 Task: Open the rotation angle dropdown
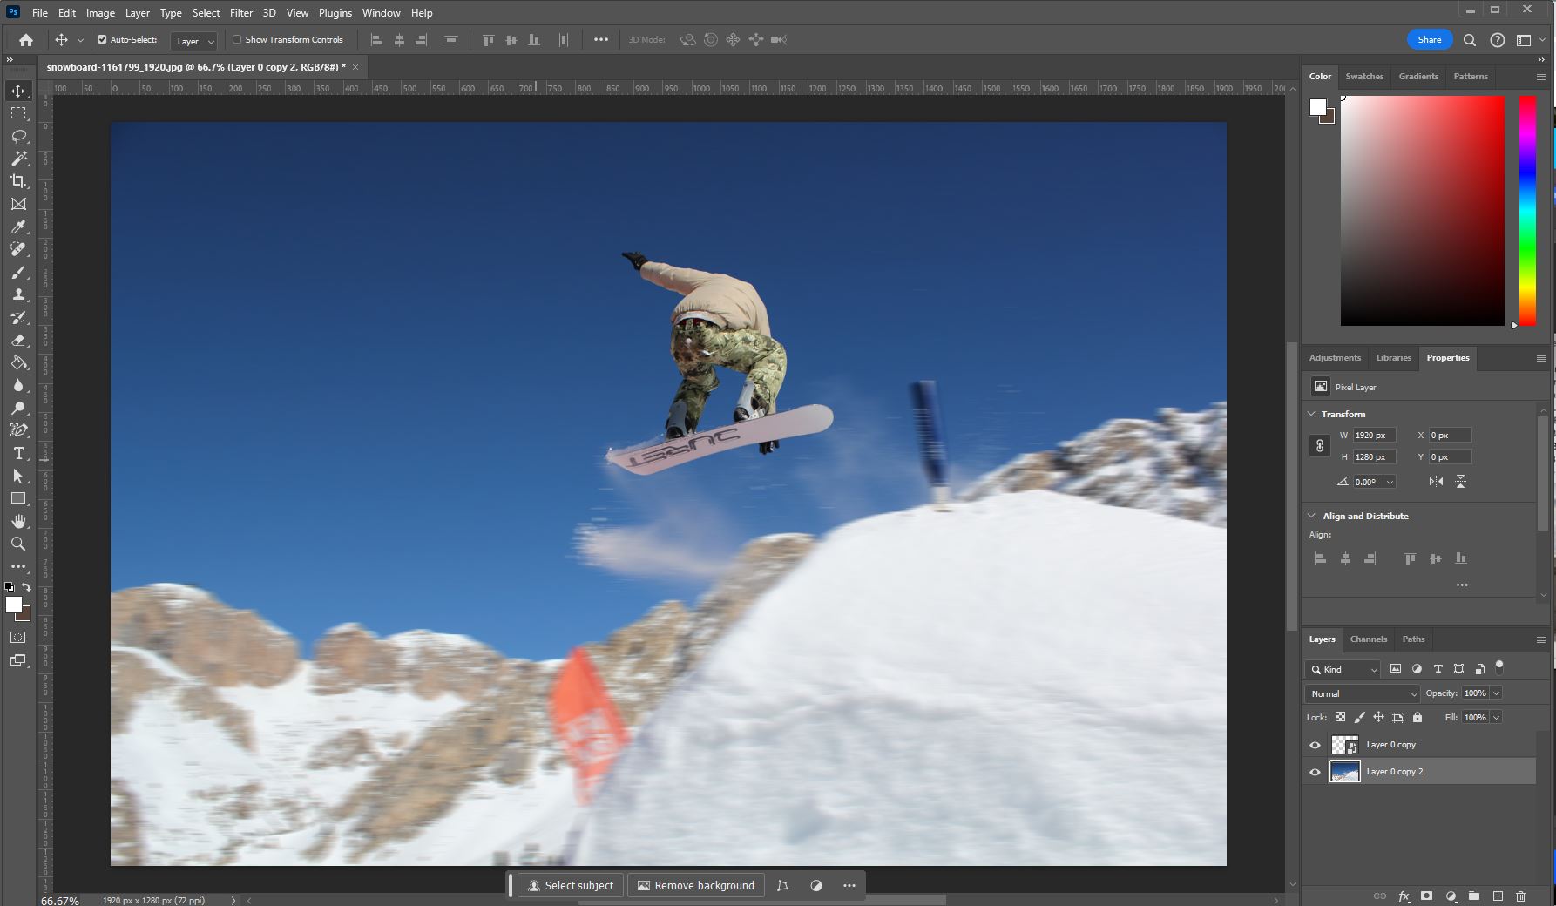tap(1390, 482)
